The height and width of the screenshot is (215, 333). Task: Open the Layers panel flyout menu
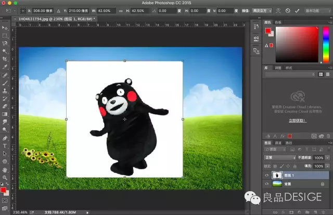click(330, 143)
